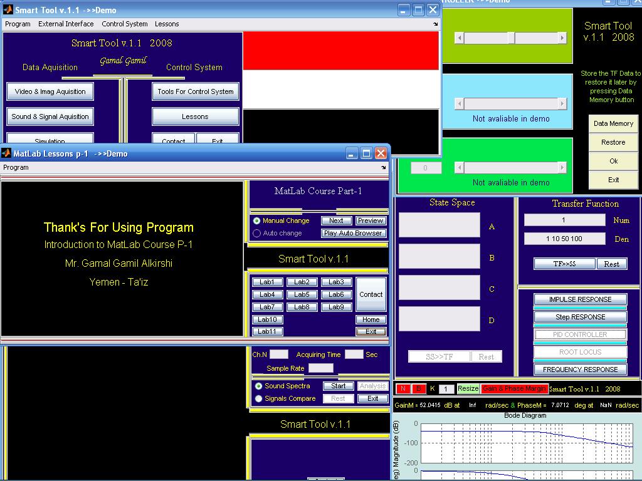Click the Start button for sound acquisition

pyautogui.click(x=338, y=386)
